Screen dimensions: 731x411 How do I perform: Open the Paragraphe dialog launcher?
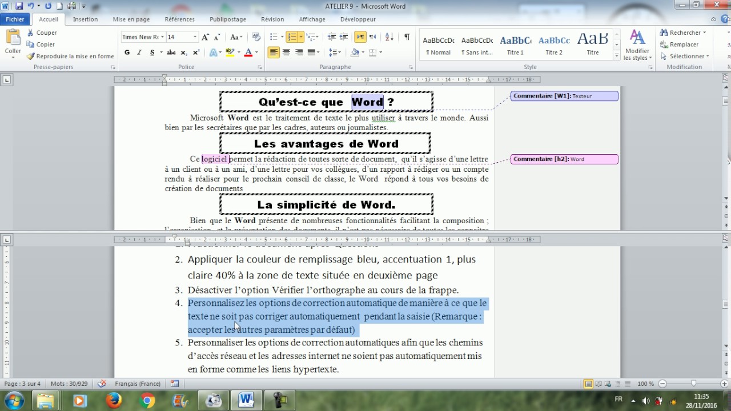pyautogui.click(x=411, y=67)
